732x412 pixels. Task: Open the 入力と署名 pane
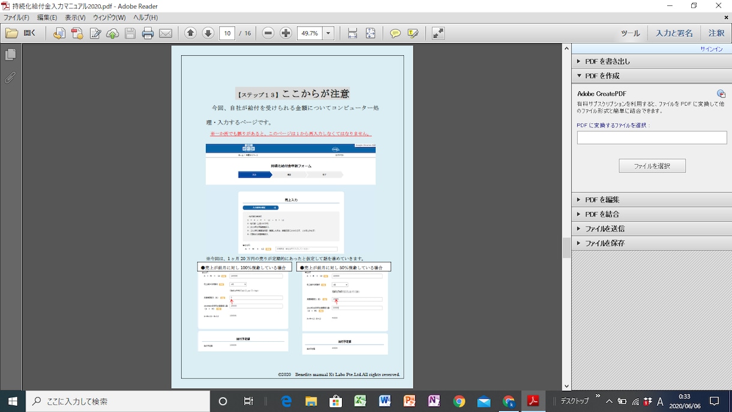(674, 34)
